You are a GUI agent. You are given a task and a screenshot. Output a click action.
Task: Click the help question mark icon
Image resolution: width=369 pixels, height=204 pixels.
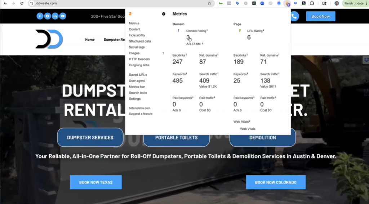pos(164,14)
